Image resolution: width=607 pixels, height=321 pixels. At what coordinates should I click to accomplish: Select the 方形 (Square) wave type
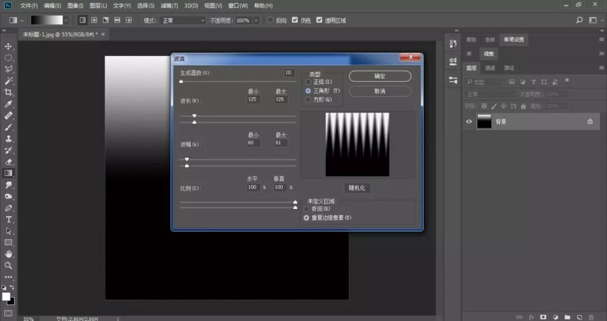pos(308,100)
